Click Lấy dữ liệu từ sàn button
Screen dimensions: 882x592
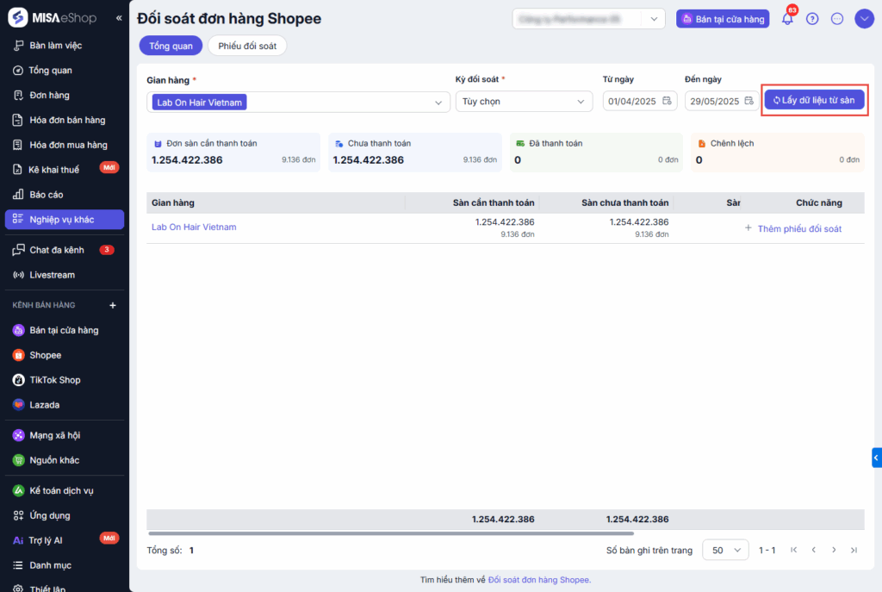(814, 100)
